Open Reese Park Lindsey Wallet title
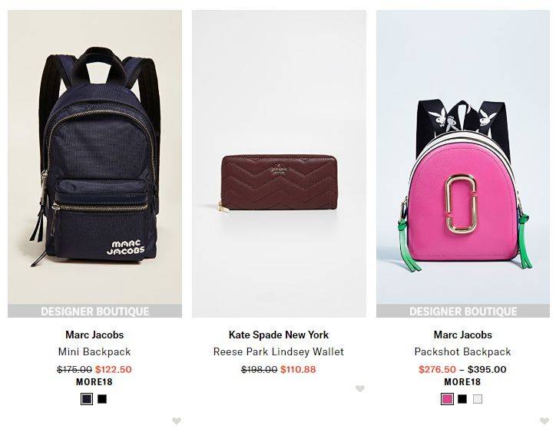This screenshot has width=556, height=432. [279, 351]
